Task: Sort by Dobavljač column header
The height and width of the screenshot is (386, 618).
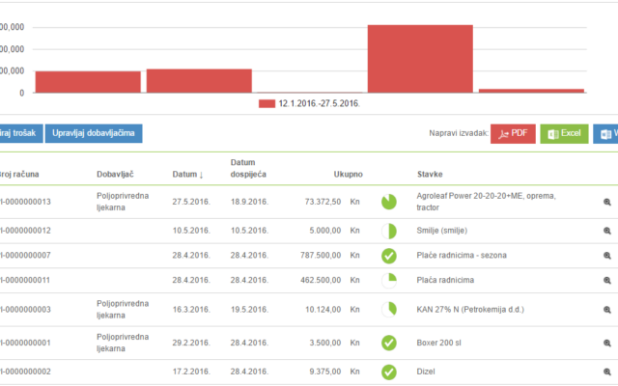Action: [115, 175]
